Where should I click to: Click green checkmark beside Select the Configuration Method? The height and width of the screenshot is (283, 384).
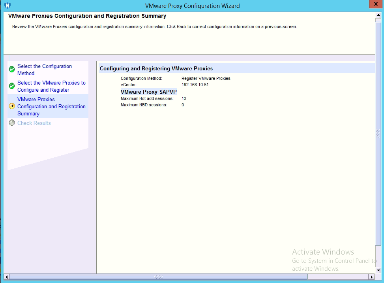tap(12, 70)
